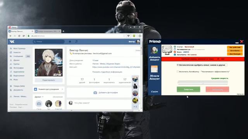
Task: Click the VK logo in the header
Action: click(12, 41)
